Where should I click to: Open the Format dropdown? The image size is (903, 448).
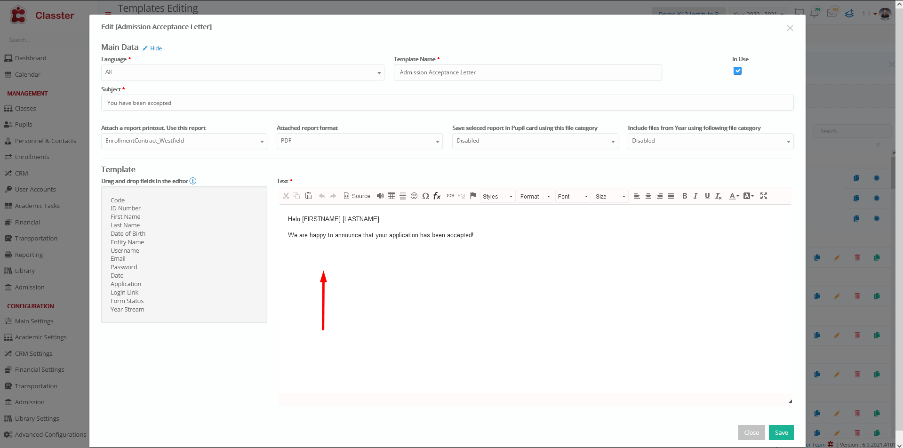[535, 197]
